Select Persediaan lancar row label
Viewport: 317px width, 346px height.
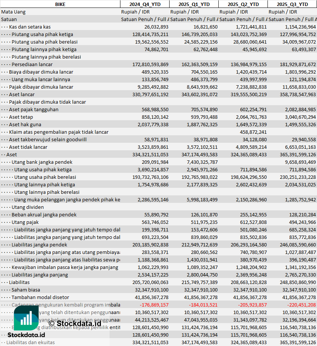point(32,65)
